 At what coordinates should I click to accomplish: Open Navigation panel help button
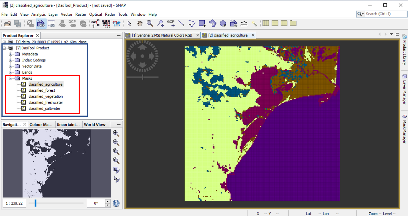pos(116,203)
